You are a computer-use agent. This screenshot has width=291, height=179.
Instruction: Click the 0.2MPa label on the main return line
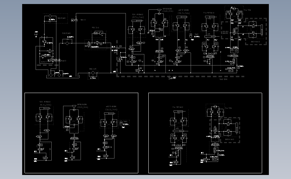(241, 66)
